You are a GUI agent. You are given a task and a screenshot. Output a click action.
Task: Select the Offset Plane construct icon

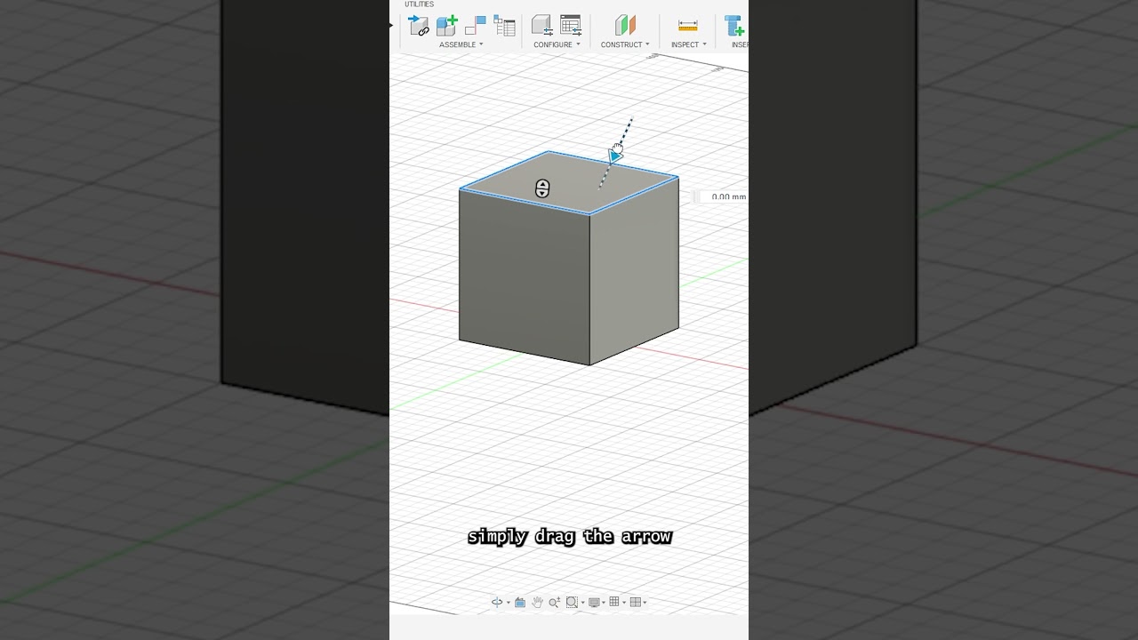[625, 26]
